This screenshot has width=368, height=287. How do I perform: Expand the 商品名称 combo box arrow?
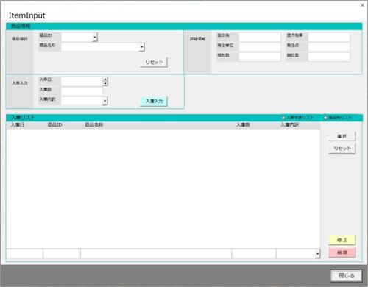[x=142, y=47]
